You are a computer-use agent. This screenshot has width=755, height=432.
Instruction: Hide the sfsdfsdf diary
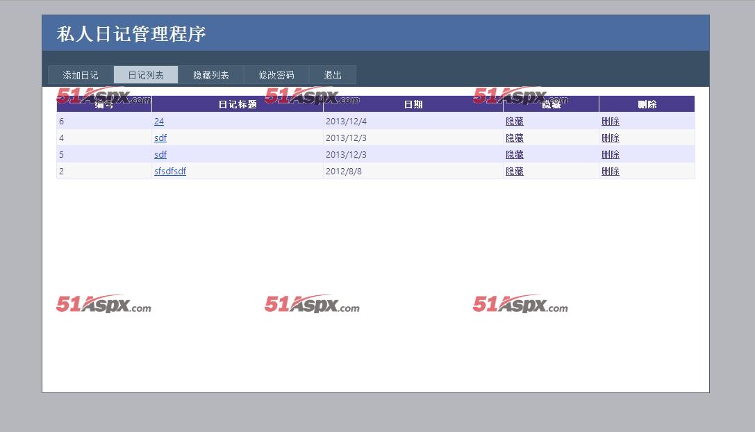click(514, 172)
